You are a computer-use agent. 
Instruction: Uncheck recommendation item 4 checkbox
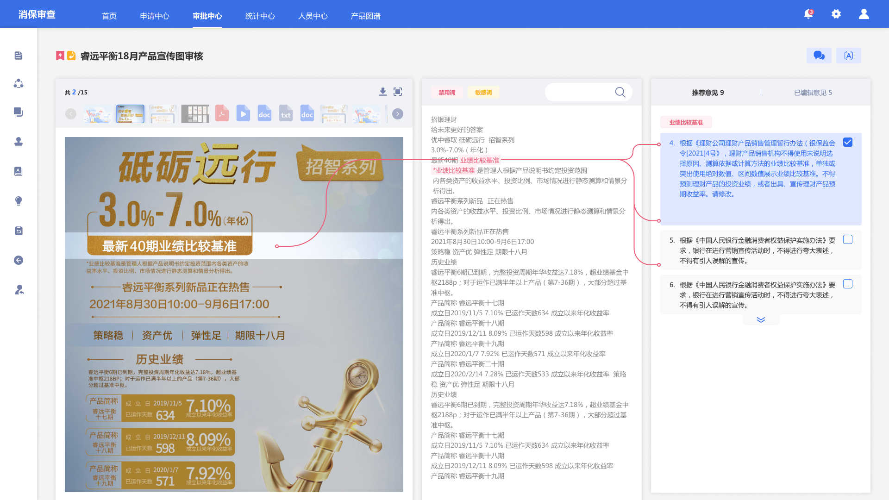click(x=848, y=142)
